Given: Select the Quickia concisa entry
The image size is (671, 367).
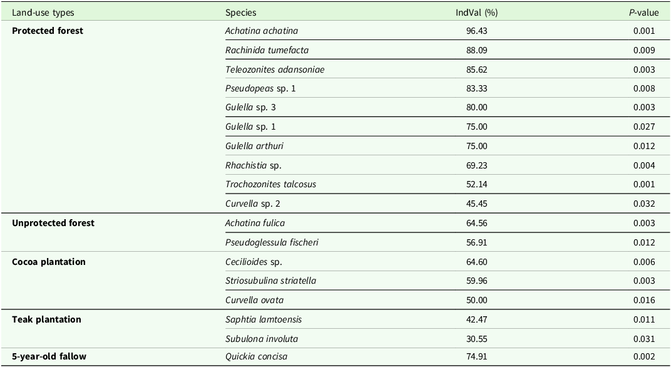Looking at the screenshot, I should pyautogui.click(x=257, y=356).
